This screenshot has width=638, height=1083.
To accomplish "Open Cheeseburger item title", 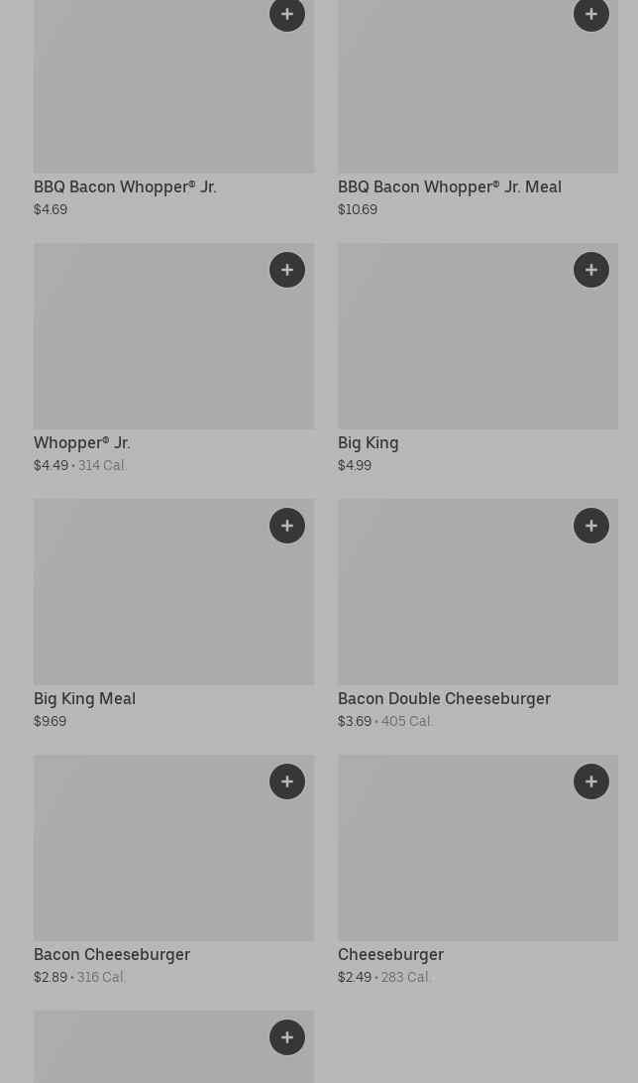I will coord(390,954).
